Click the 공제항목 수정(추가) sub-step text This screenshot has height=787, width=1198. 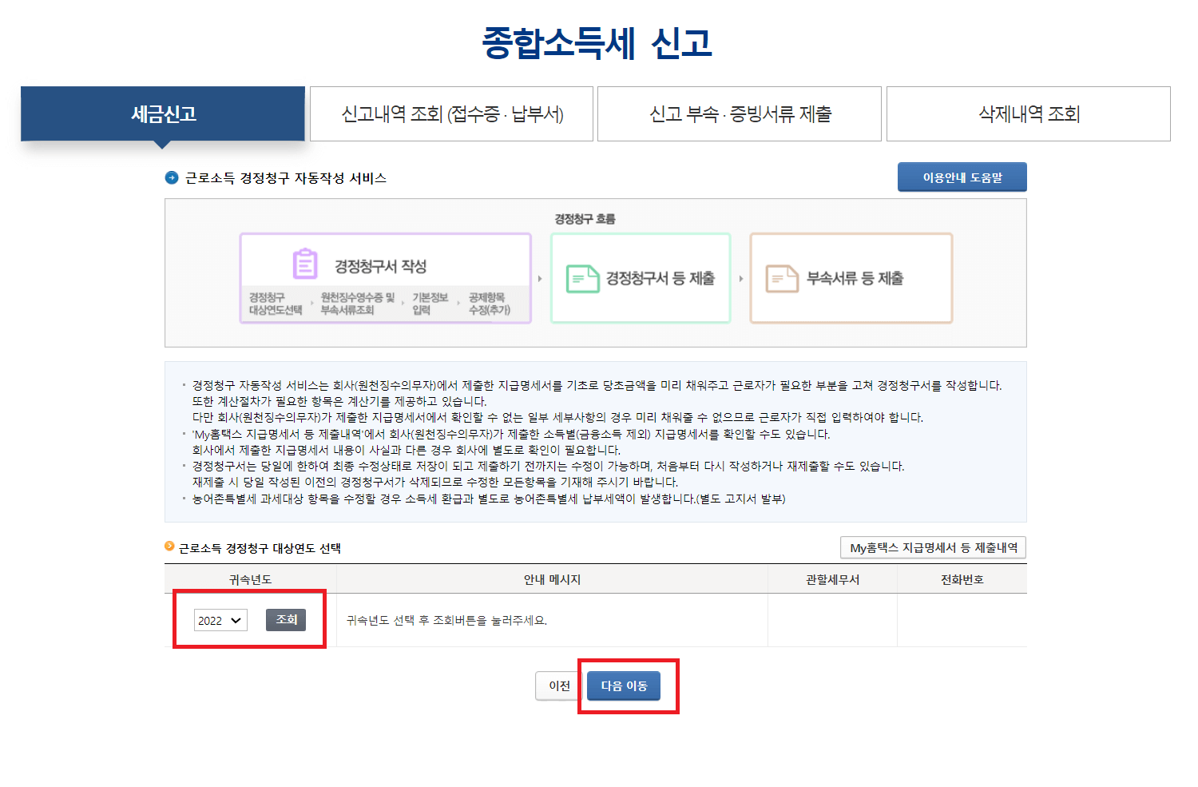tap(490, 304)
